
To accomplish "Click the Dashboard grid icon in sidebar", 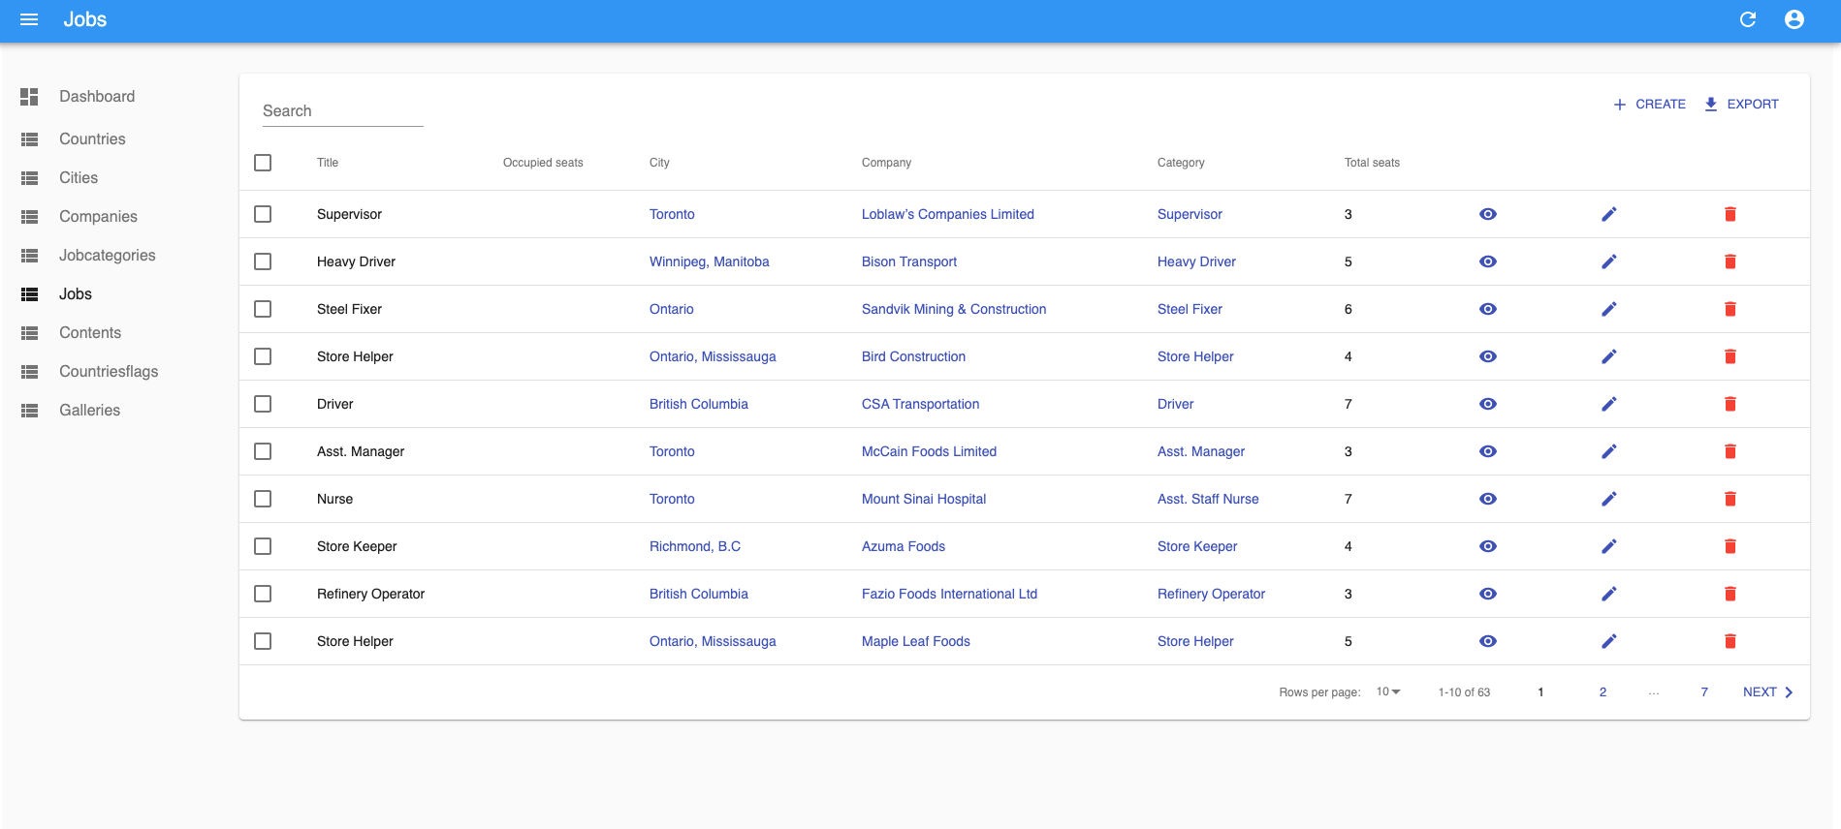I will (29, 97).
